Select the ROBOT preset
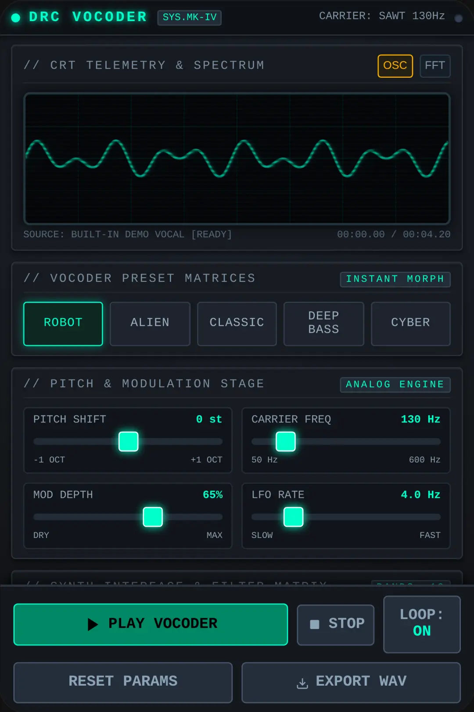 [x=63, y=323]
